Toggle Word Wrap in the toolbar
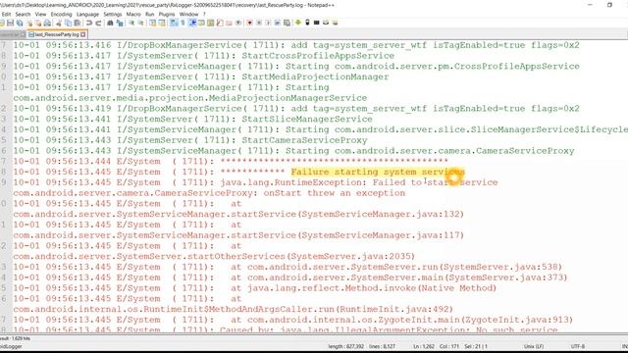 coord(174,23)
